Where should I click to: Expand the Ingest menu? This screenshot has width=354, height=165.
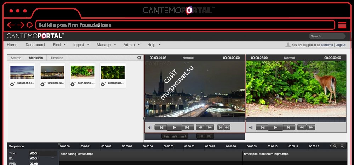tap(81, 45)
